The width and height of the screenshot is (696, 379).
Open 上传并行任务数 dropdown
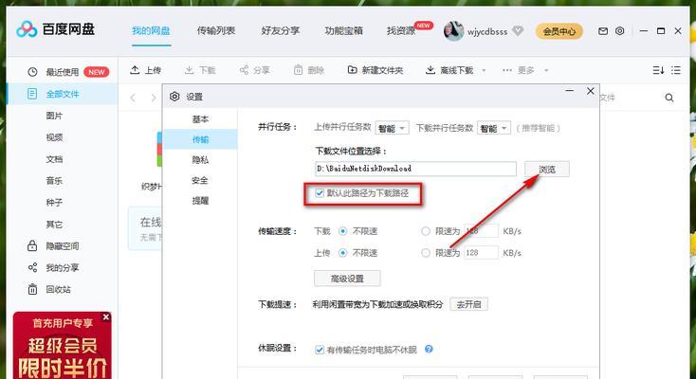coord(392,128)
